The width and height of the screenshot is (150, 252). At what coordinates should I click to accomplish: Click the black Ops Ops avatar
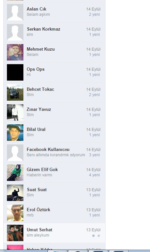click(x=15, y=72)
